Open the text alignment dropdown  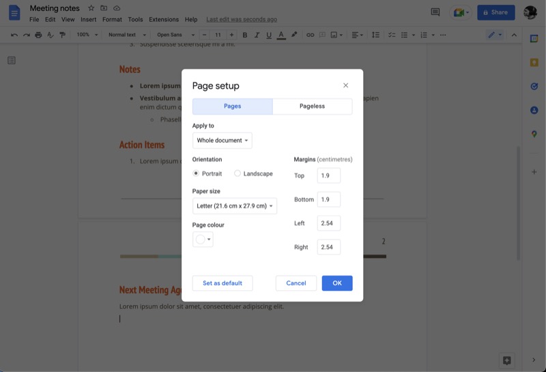click(x=357, y=35)
